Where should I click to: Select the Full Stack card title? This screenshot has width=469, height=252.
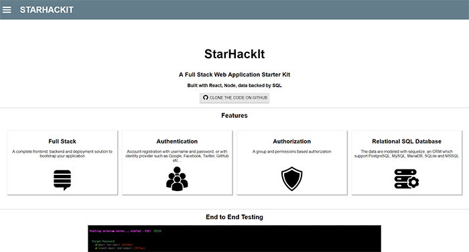point(62,141)
